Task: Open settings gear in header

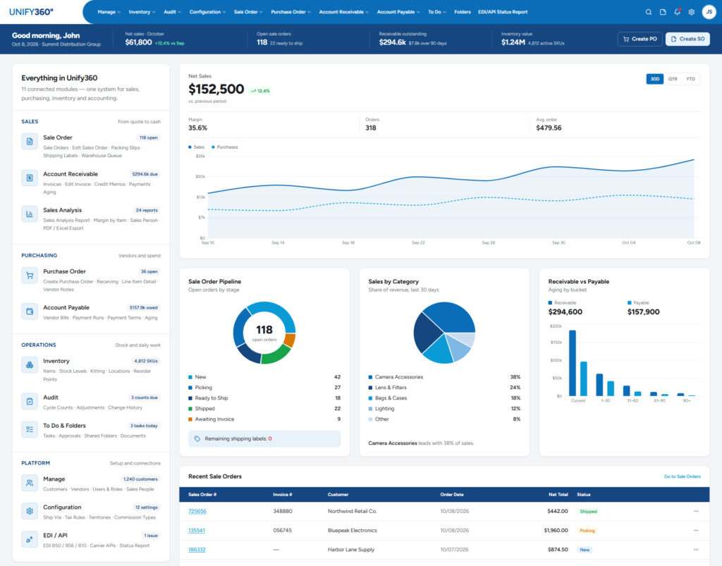Action: (691, 12)
